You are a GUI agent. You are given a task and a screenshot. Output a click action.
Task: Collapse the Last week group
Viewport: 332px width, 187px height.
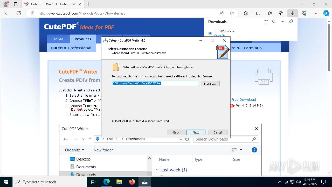[157, 170]
